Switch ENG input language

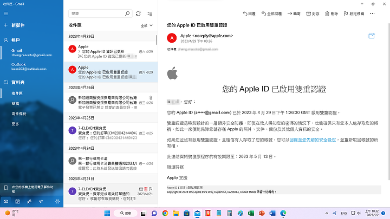pyautogui.click(x=344, y=213)
